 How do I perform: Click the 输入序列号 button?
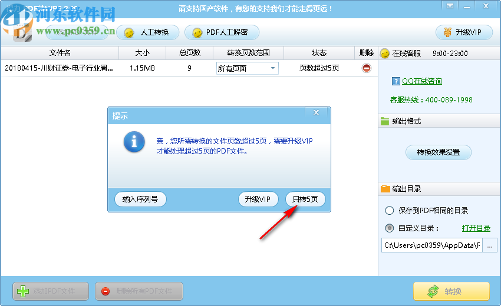(140, 199)
